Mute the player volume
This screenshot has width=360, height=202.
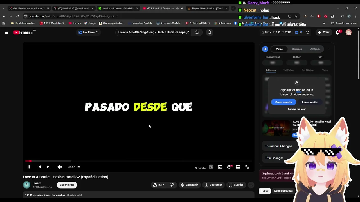(60, 167)
